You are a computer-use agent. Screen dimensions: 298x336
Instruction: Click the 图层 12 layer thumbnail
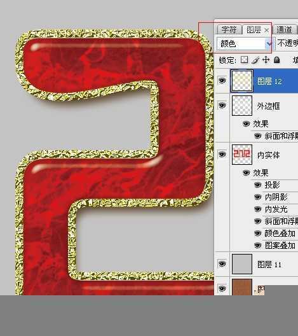pos(242,81)
